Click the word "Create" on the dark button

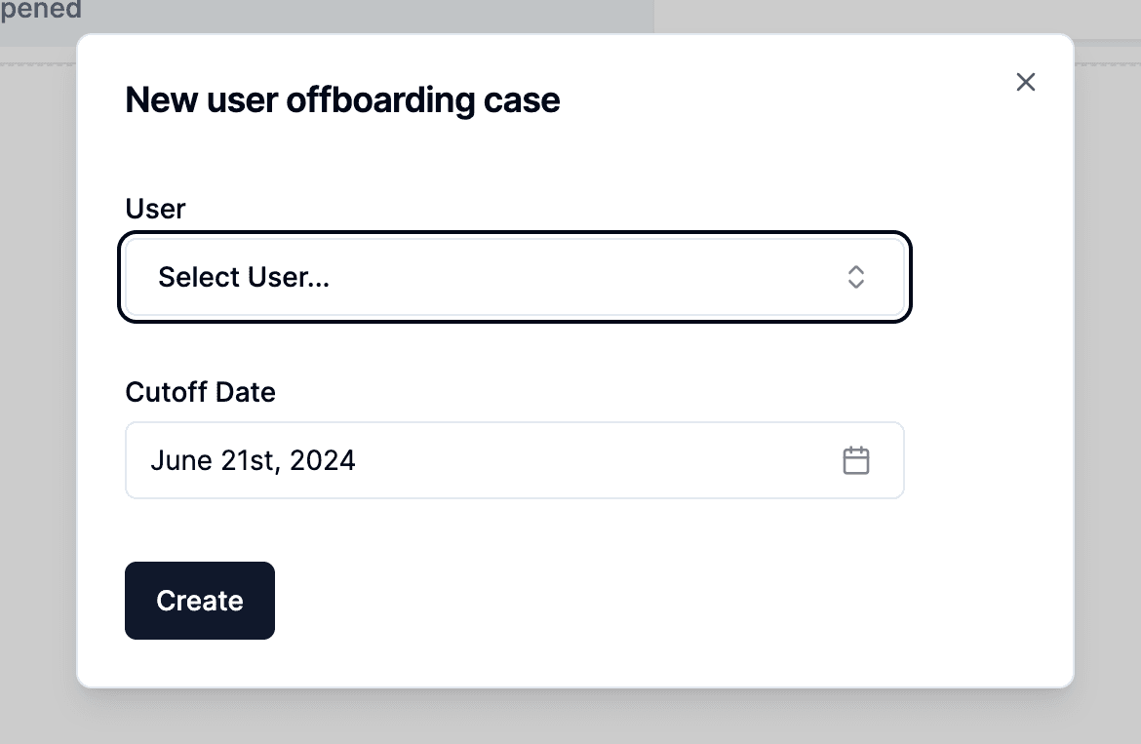click(200, 601)
